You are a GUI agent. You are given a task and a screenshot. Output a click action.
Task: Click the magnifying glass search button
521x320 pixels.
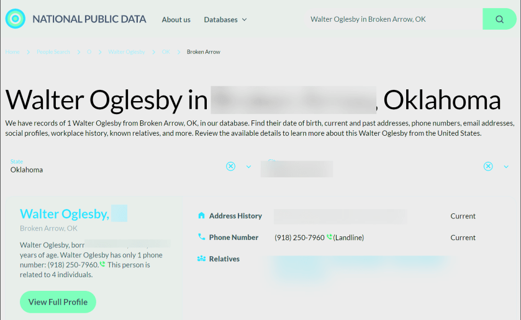(499, 19)
